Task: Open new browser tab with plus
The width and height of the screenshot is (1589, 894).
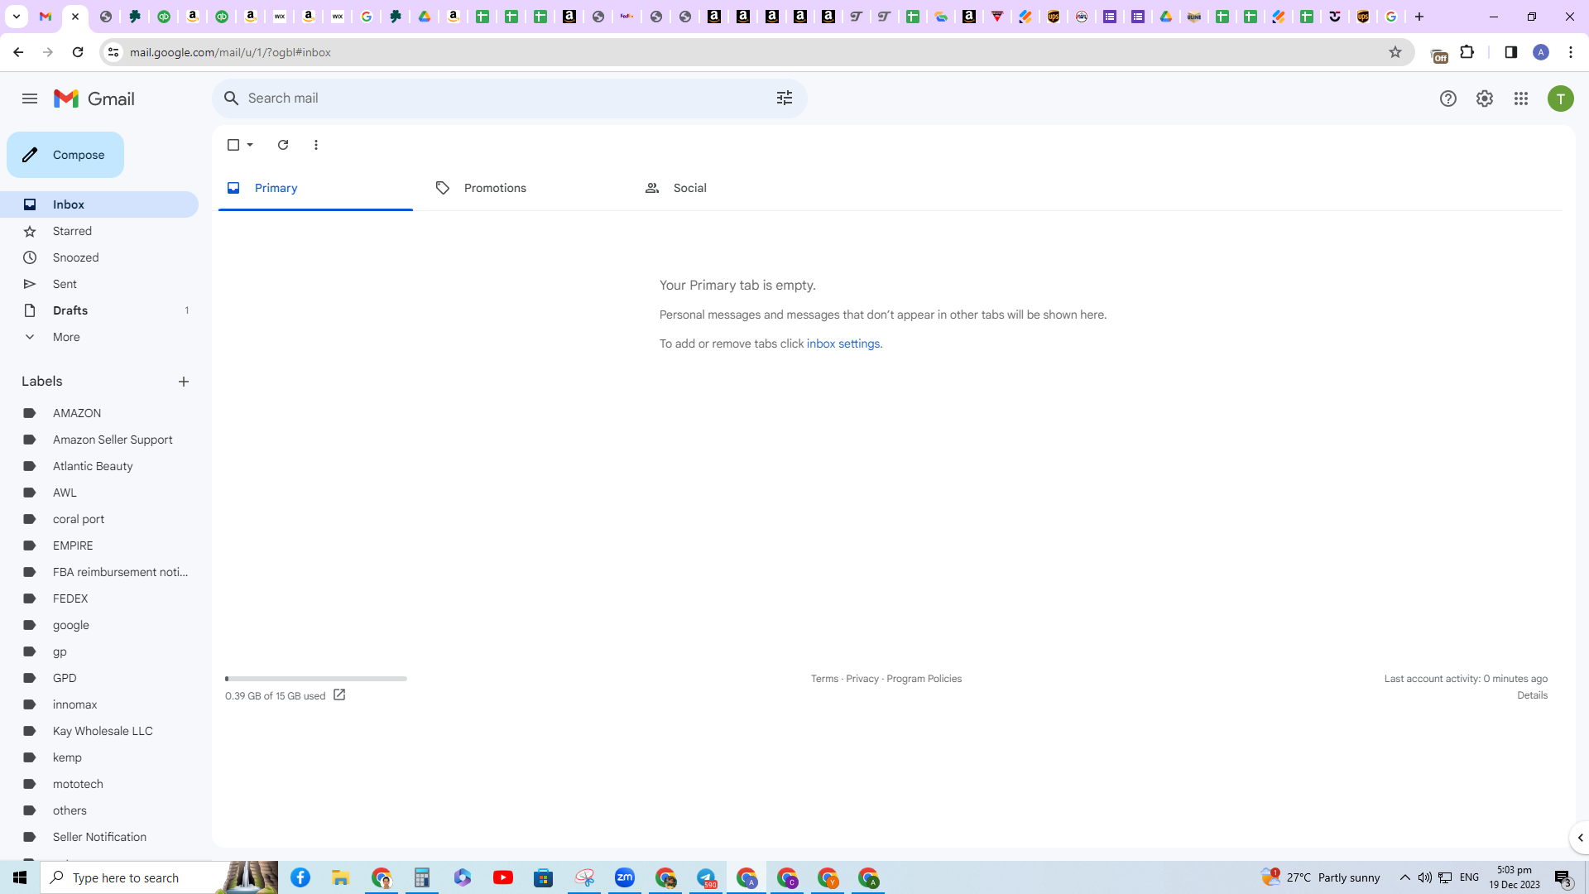Action: coord(1419,17)
